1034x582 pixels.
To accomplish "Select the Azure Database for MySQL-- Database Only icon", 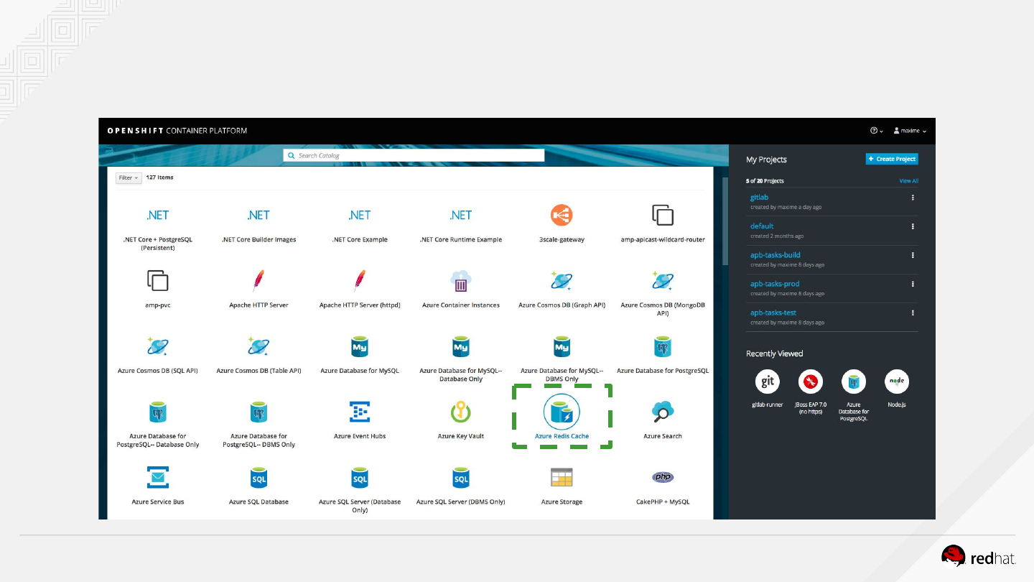I will point(461,346).
